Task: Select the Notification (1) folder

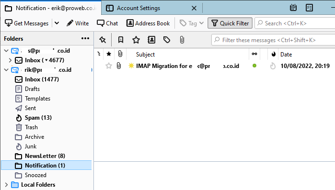Action: tap(46, 165)
